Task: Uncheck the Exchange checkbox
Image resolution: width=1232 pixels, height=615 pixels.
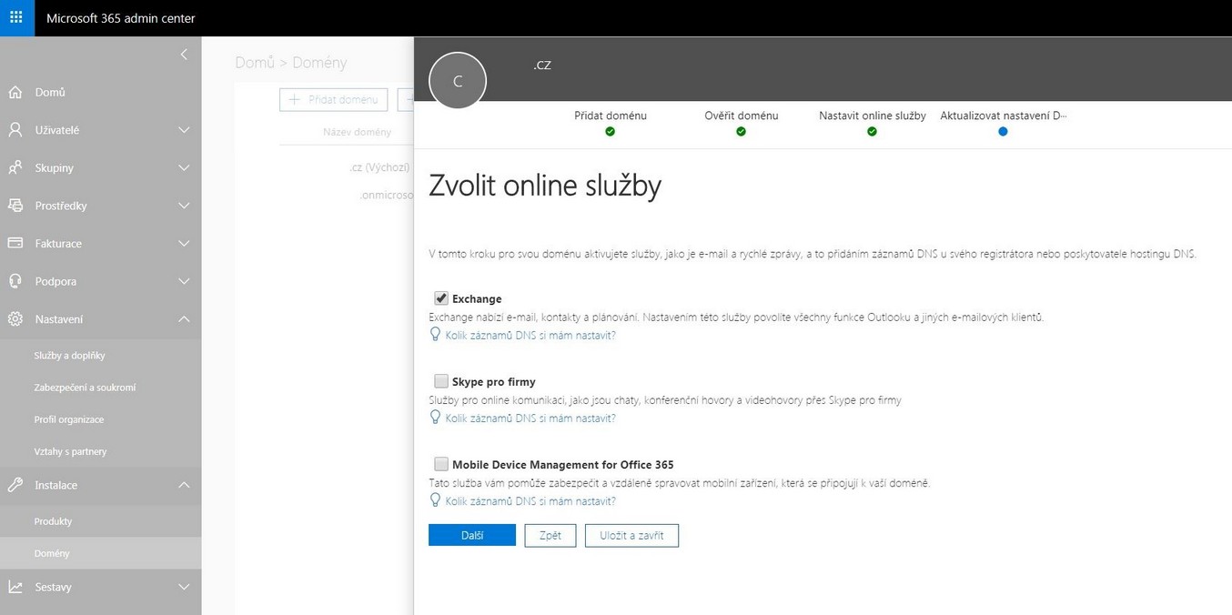Action: (441, 298)
